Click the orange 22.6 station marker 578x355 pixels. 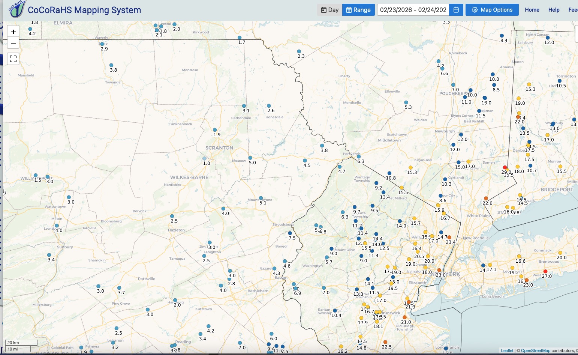click(486, 198)
